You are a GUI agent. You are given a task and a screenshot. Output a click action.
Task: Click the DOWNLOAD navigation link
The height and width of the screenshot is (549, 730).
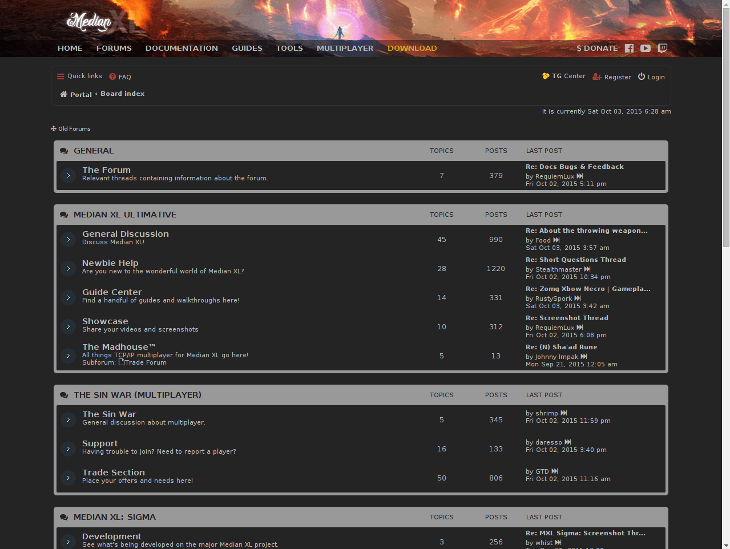[412, 49]
